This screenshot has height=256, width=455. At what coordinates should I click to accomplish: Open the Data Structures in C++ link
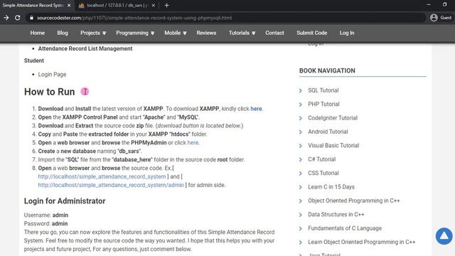(336, 214)
